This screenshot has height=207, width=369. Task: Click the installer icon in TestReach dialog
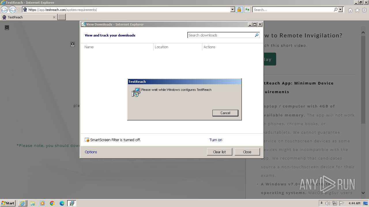coord(136,92)
